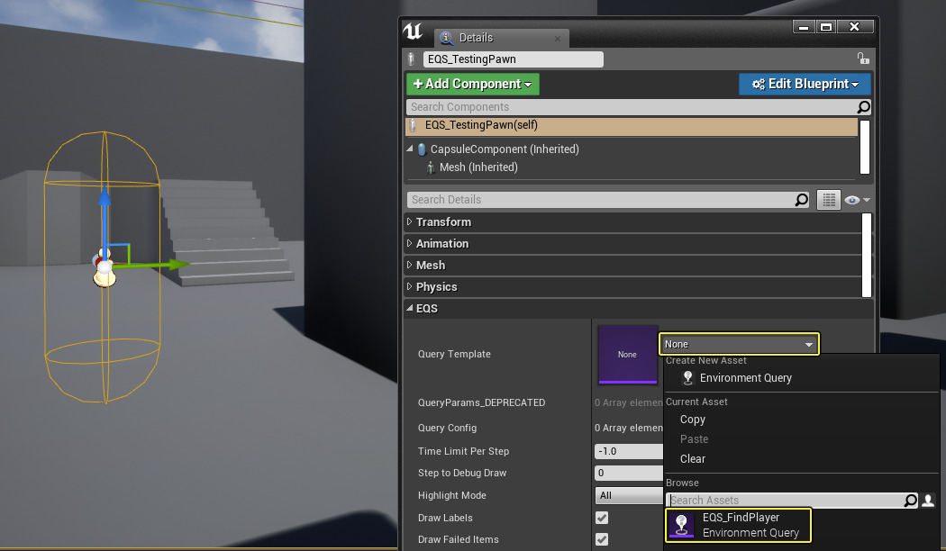Open the Query Template None dropdown

click(x=737, y=344)
